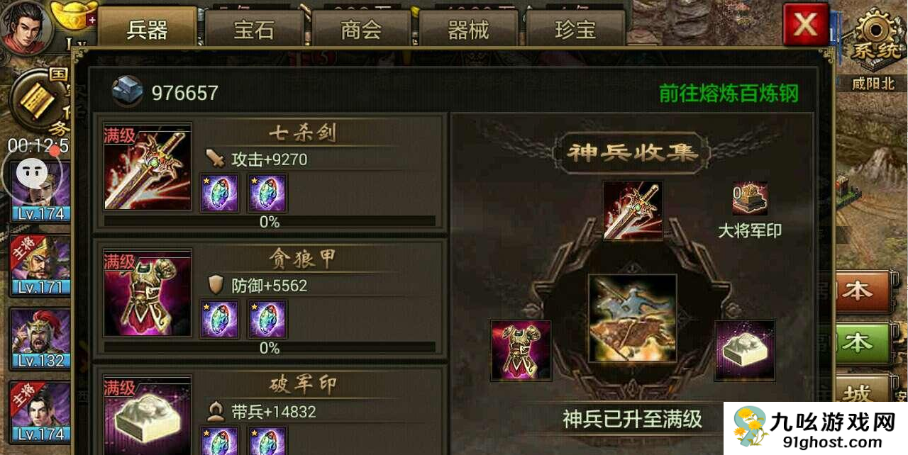Screen dimensions: 908x455
Task: Close the weapons panel with red X
Action: pyautogui.click(x=806, y=25)
